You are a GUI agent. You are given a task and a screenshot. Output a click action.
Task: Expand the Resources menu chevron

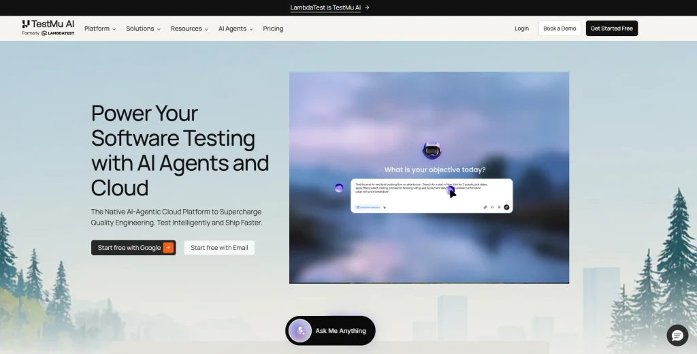206,29
